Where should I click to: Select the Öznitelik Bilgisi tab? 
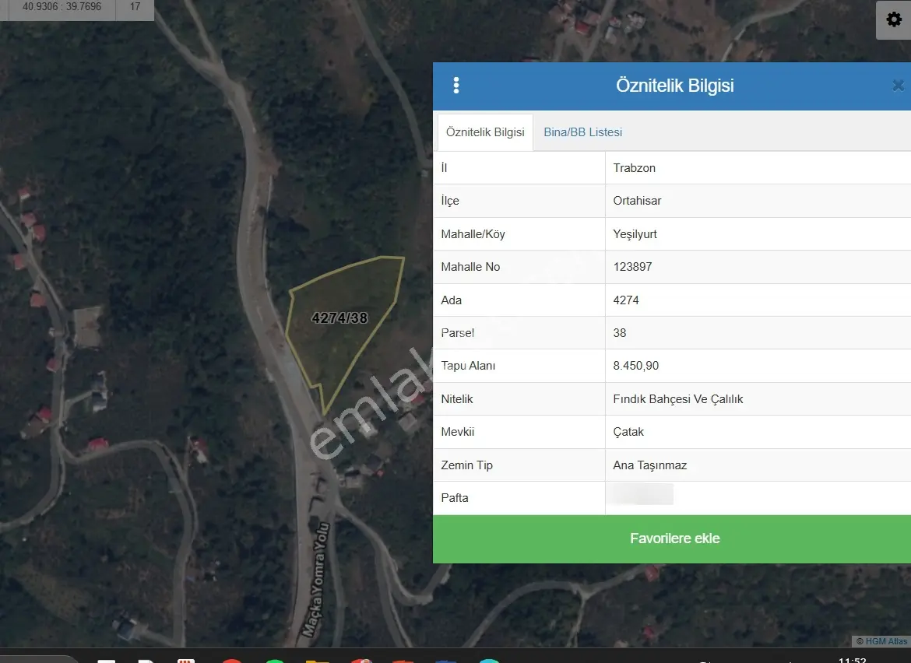(x=485, y=132)
